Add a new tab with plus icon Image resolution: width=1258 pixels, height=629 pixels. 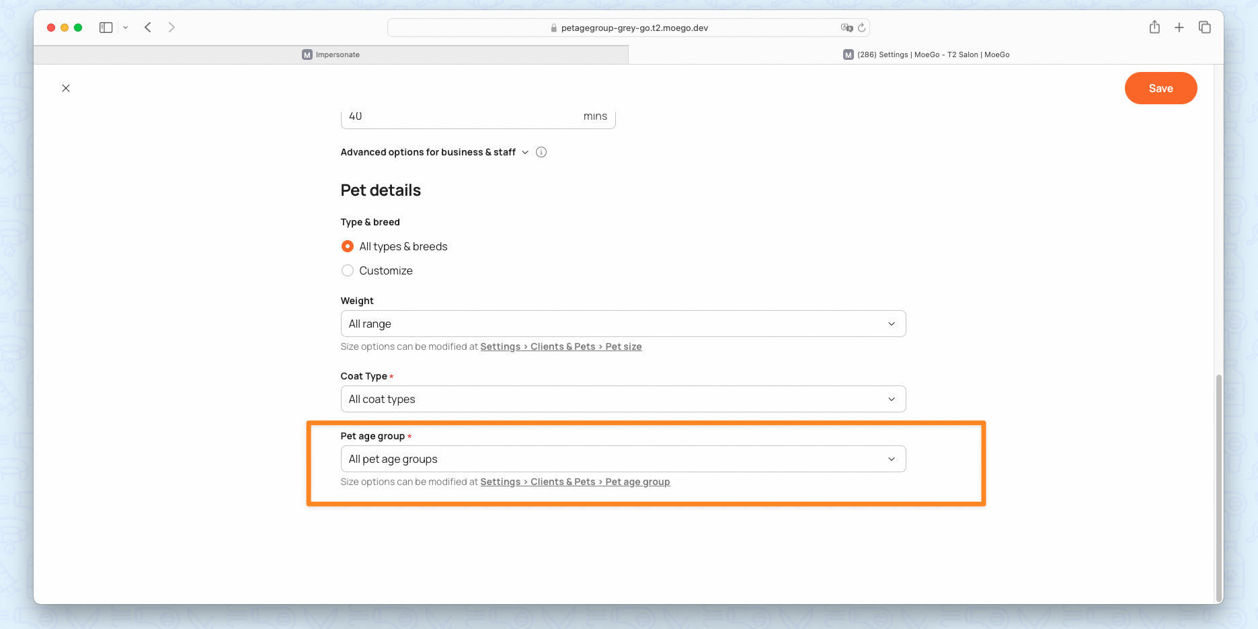(x=1179, y=28)
